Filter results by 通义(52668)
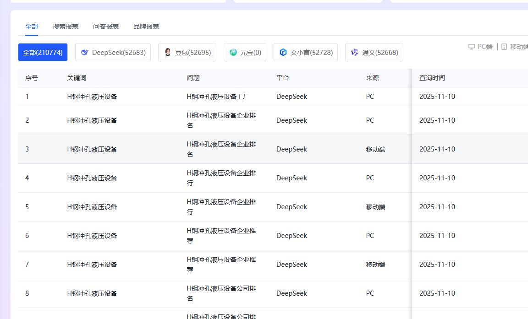528x319 pixels. [x=374, y=52]
